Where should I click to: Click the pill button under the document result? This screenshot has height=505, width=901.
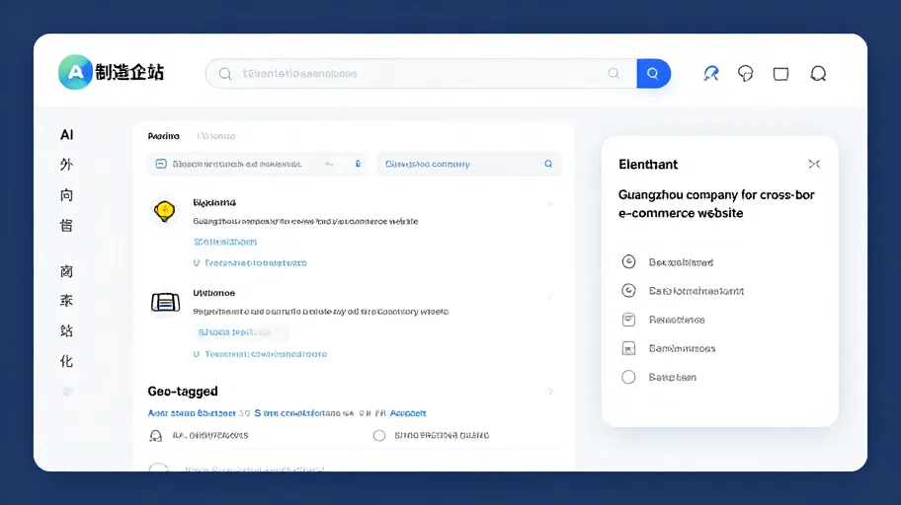pos(241,332)
